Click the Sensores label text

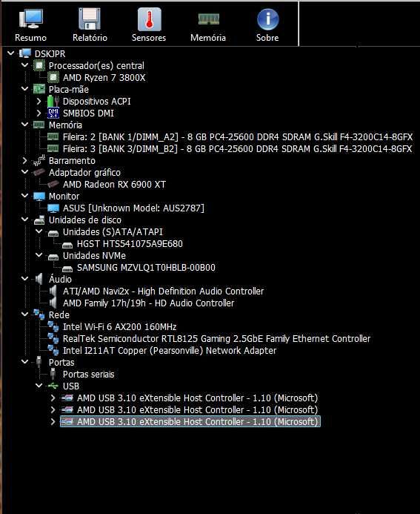click(x=149, y=38)
